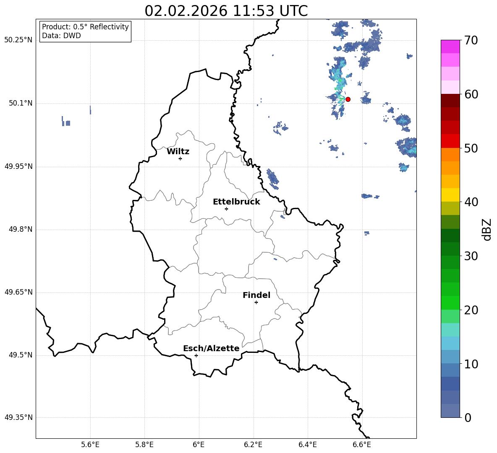The image size is (497, 453).
Task: Click the red station marker dot
Action: pyautogui.click(x=348, y=99)
